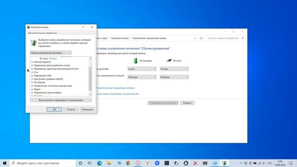Screen dimensions: 297x167
Task: Launch Opera browser from taskbar
Action: pyautogui.click(x=138, y=163)
